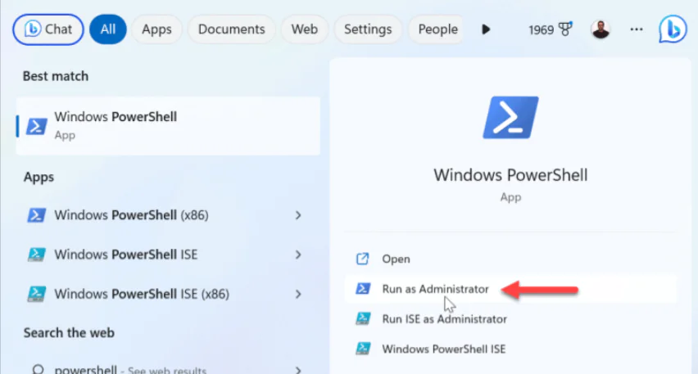Choose Open in the details pane
The image size is (698, 374).
(510, 259)
